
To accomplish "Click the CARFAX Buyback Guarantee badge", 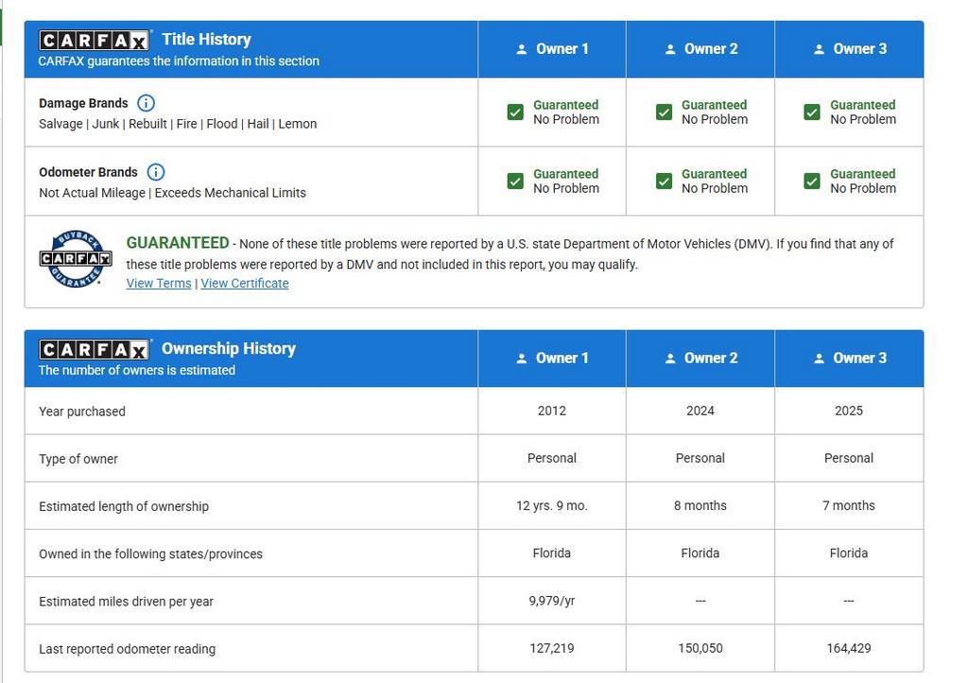I will (76, 257).
